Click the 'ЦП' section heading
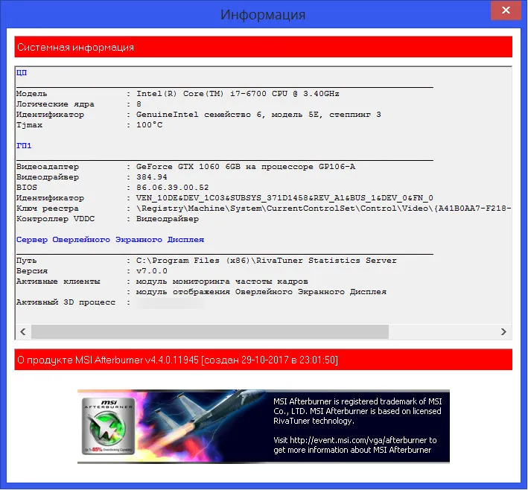The image size is (528, 490). pos(22,73)
